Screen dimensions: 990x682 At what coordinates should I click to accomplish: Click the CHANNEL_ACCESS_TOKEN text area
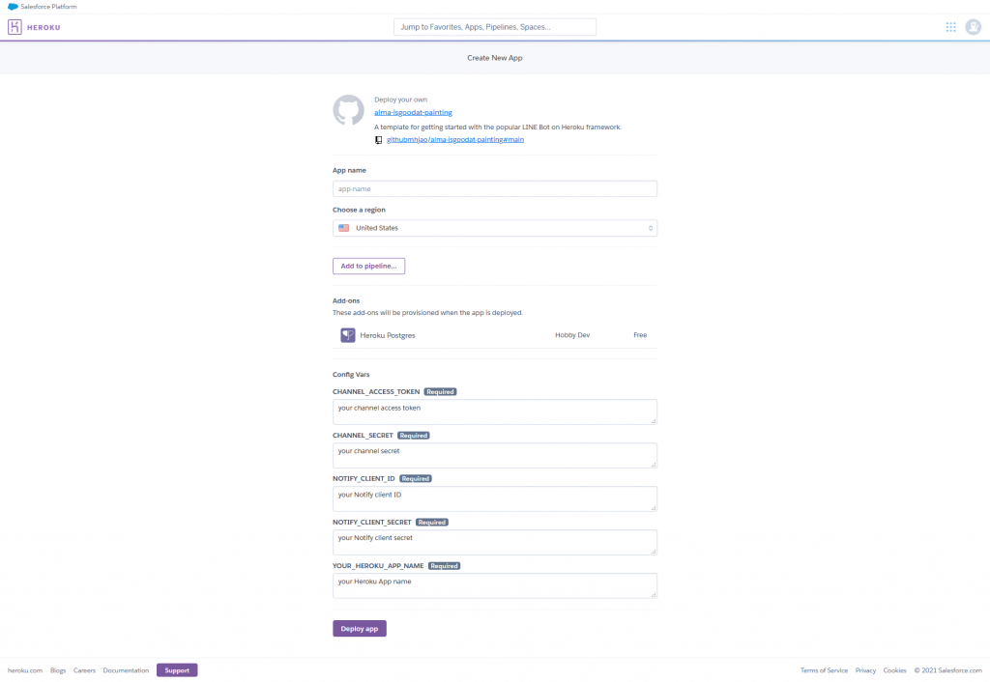pyautogui.click(x=494, y=412)
